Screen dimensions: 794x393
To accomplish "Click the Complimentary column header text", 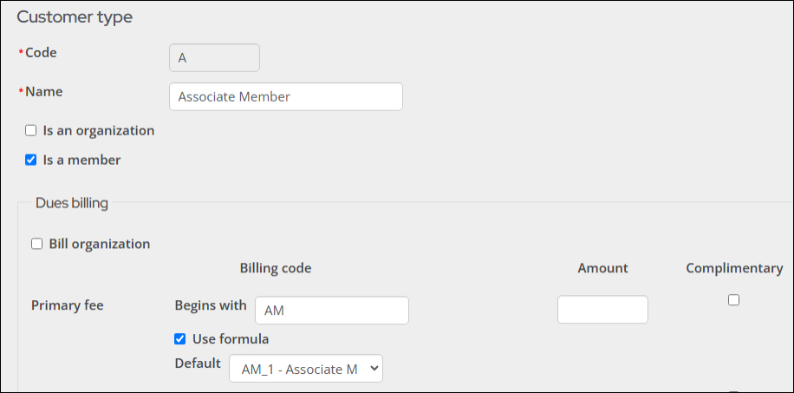I will point(733,269).
